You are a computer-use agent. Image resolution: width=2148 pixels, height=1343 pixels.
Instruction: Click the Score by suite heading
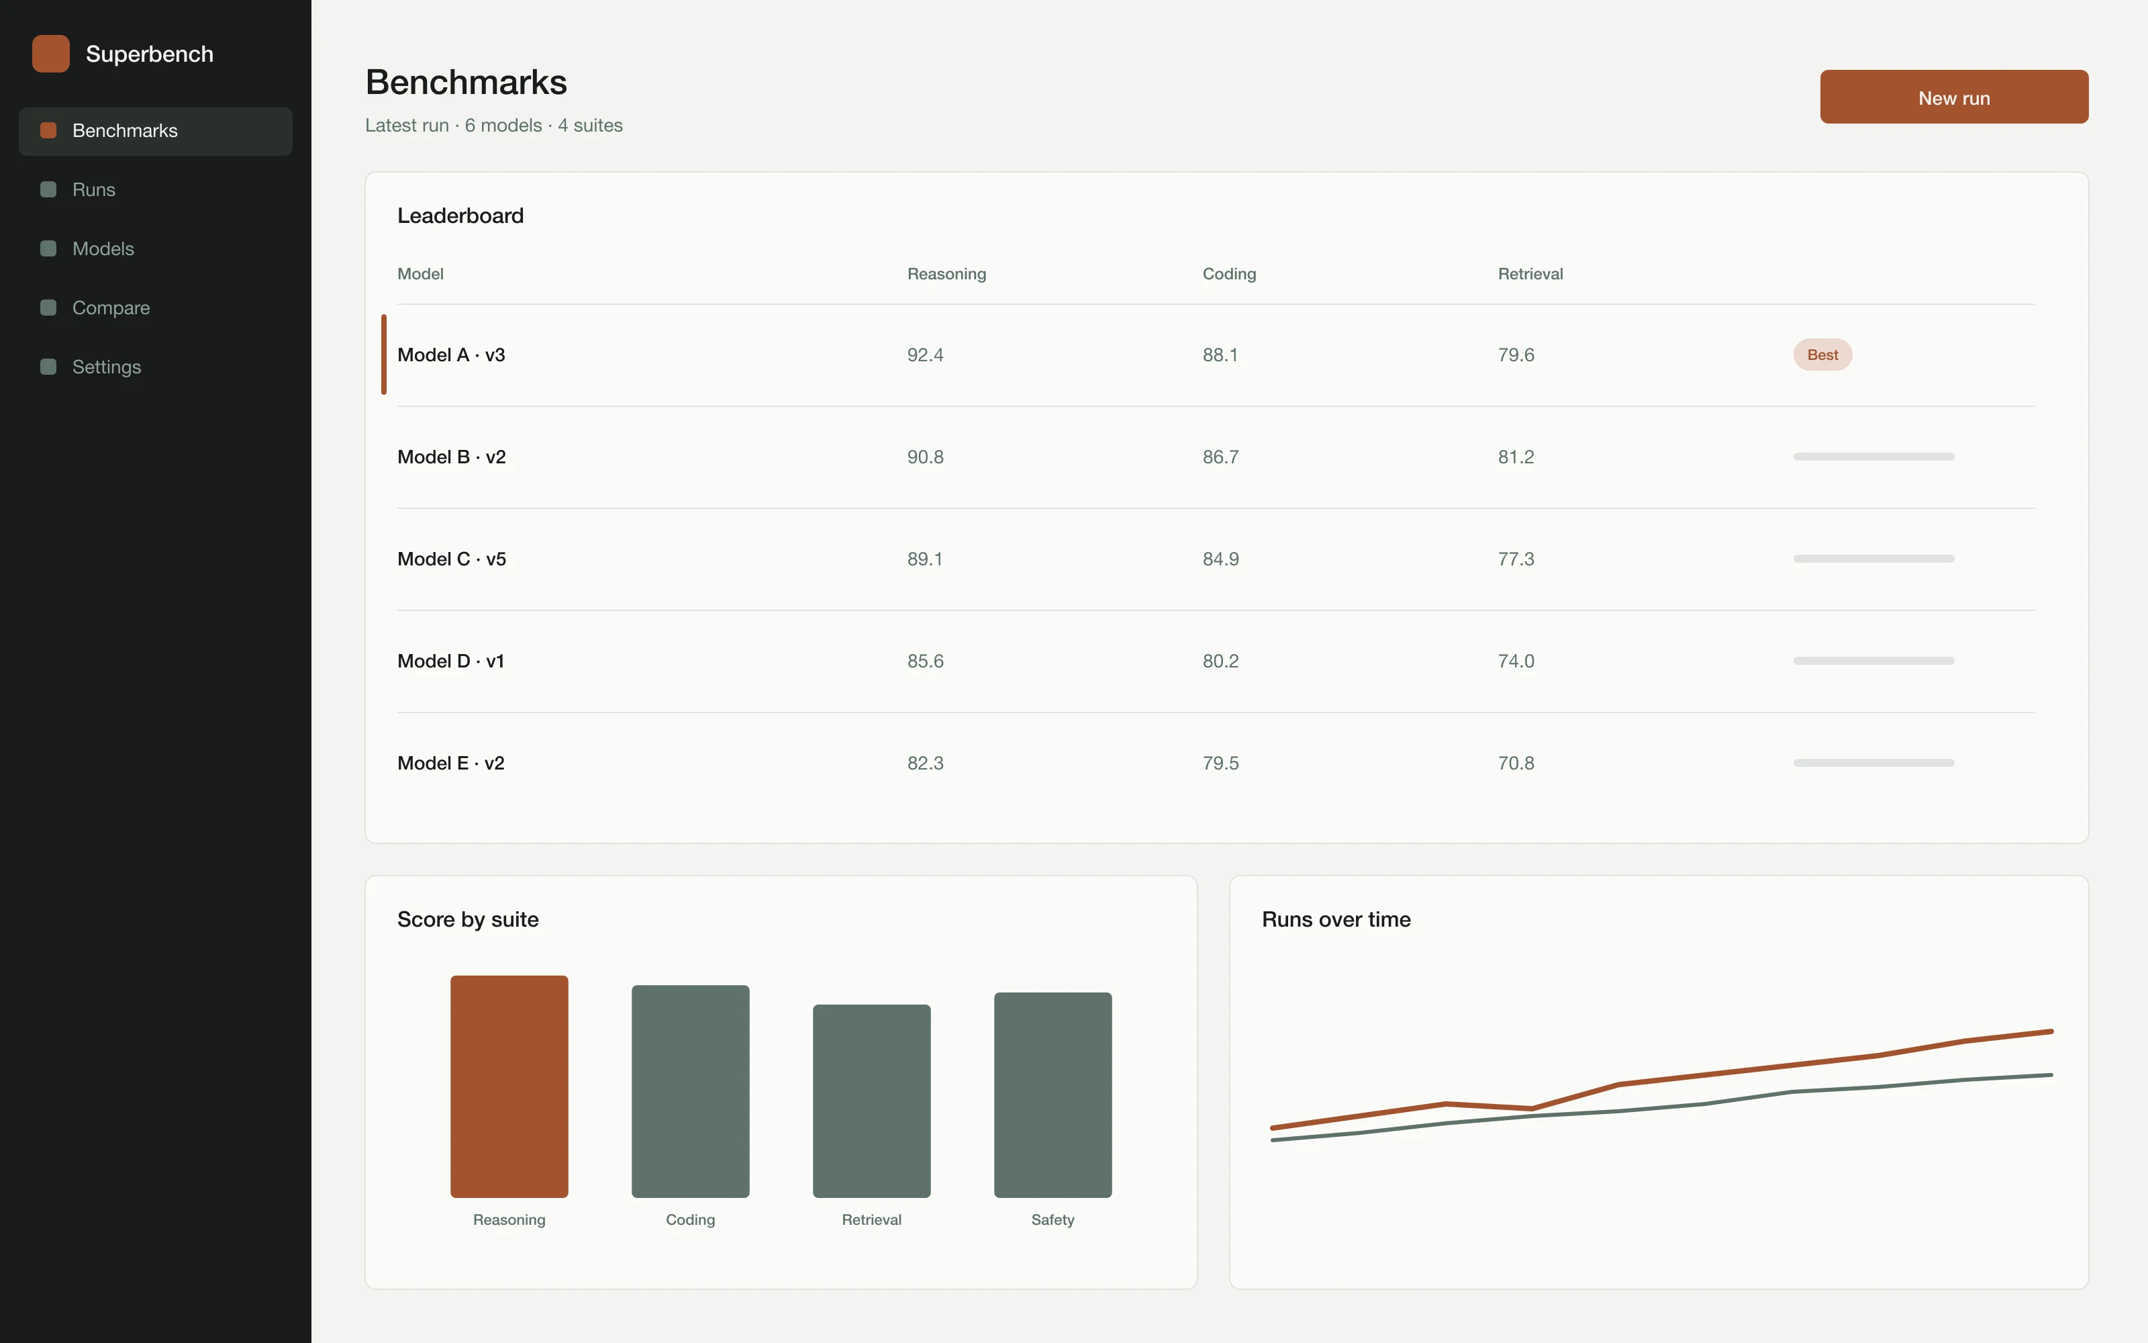pyautogui.click(x=468, y=919)
